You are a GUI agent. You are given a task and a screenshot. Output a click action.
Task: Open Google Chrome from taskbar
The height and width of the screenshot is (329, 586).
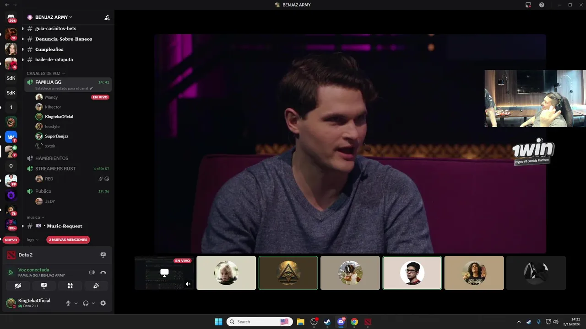pos(354,322)
